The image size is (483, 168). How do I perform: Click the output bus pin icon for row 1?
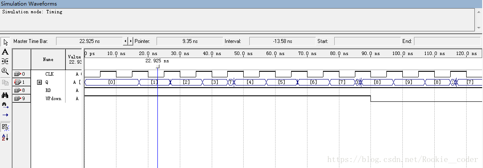click(17, 82)
